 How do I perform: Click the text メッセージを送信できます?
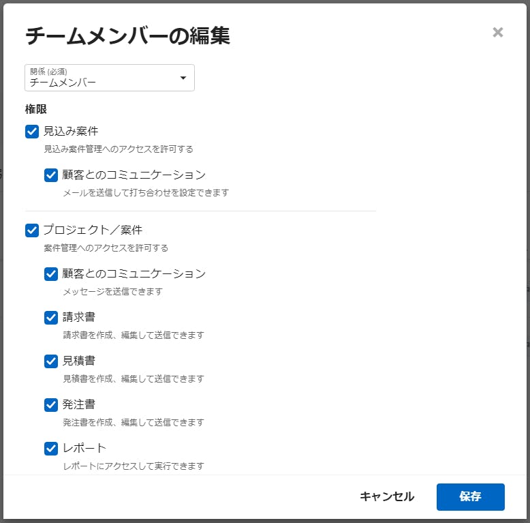113,292
